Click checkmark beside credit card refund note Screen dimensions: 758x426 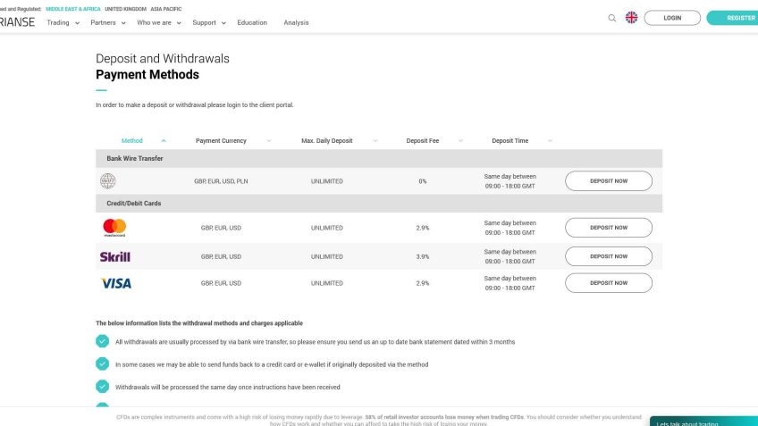click(x=102, y=364)
